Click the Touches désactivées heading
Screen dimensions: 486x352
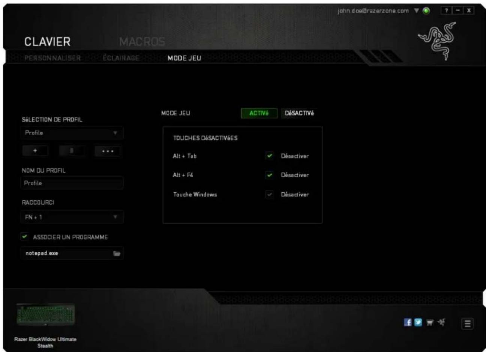205,138
